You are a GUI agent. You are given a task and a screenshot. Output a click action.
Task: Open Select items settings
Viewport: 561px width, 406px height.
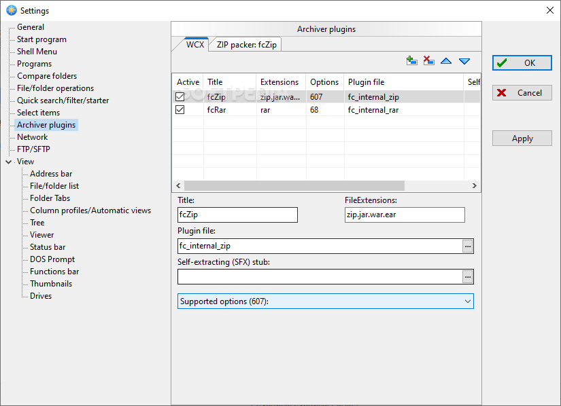pyautogui.click(x=38, y=113)
